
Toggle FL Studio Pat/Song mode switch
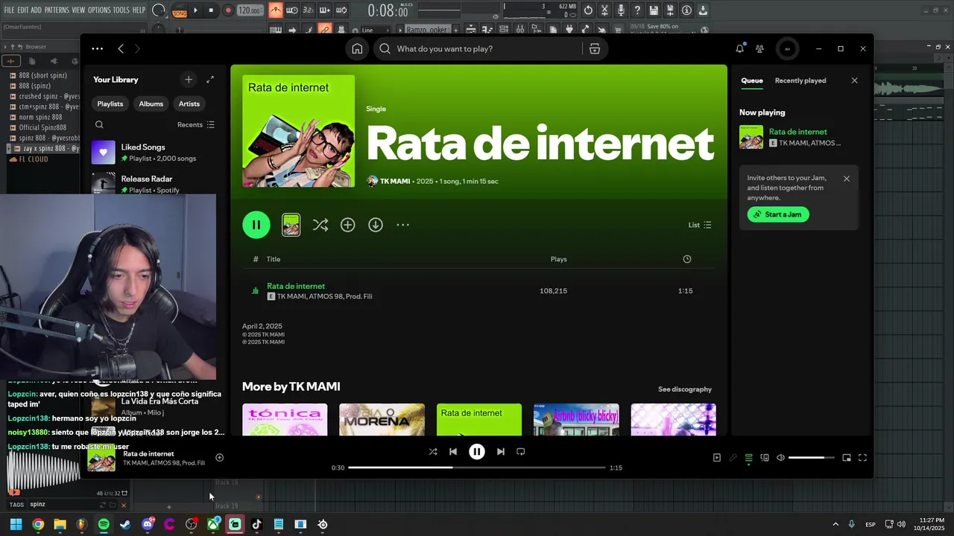click(180, 10)
